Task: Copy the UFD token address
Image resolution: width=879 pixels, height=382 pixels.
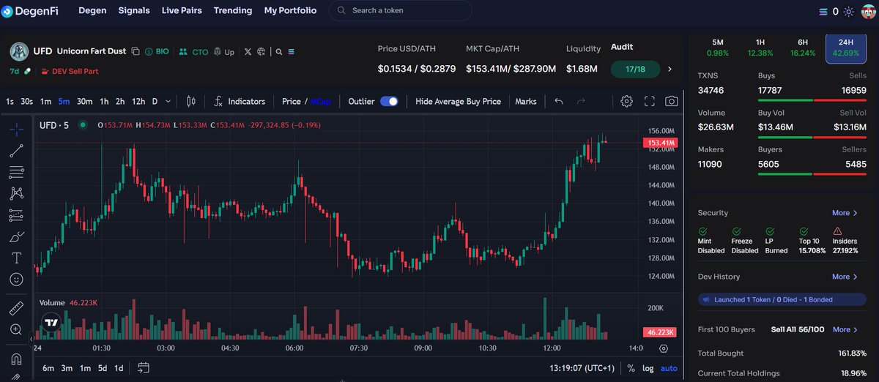Action: 136,52
